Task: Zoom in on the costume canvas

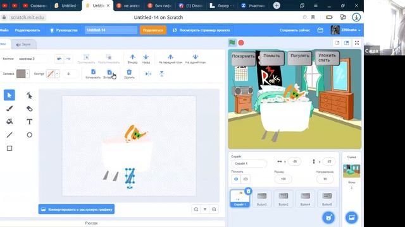Action: pyautogui.click(x=214, y=209)
